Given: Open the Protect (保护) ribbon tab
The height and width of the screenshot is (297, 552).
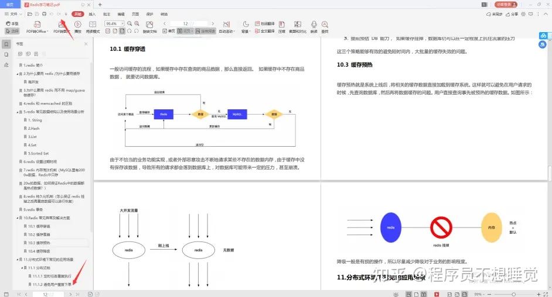Looking at the screenshot, I should pyautogui.click(x=149, y=14).
